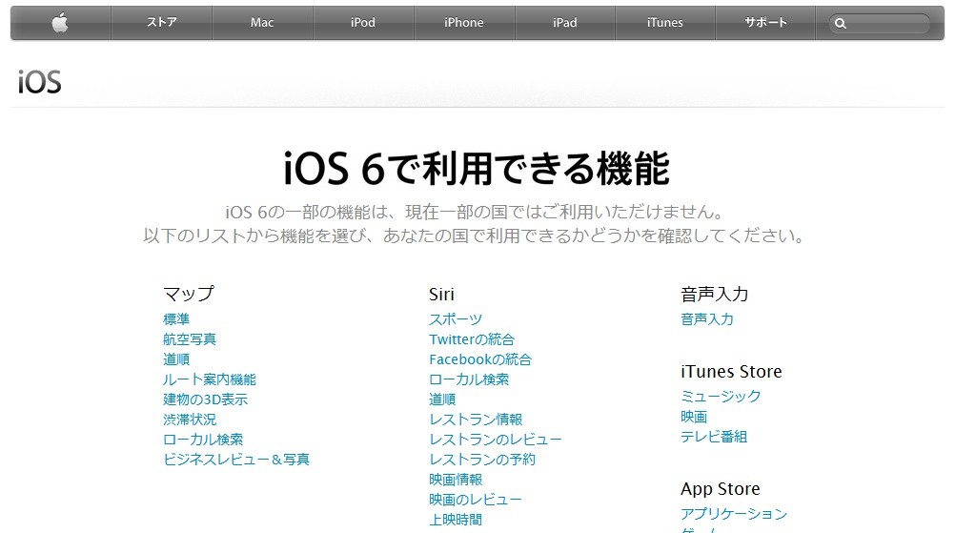Select 航空写真 map feature link
Image resolution: width=955 pixels, height=533 pixels.
click(x=190, y=339)
